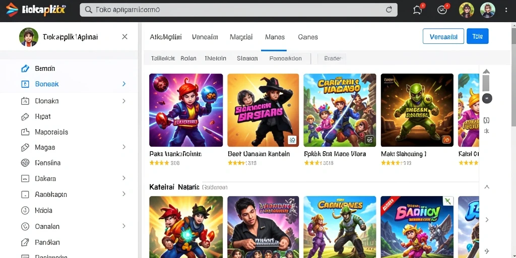The height and width of the screenshot is (258, 516).
Task: Click the search magnifier icon
Action: [88, 10]
